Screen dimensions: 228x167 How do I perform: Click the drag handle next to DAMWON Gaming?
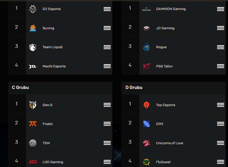point(221,9)
